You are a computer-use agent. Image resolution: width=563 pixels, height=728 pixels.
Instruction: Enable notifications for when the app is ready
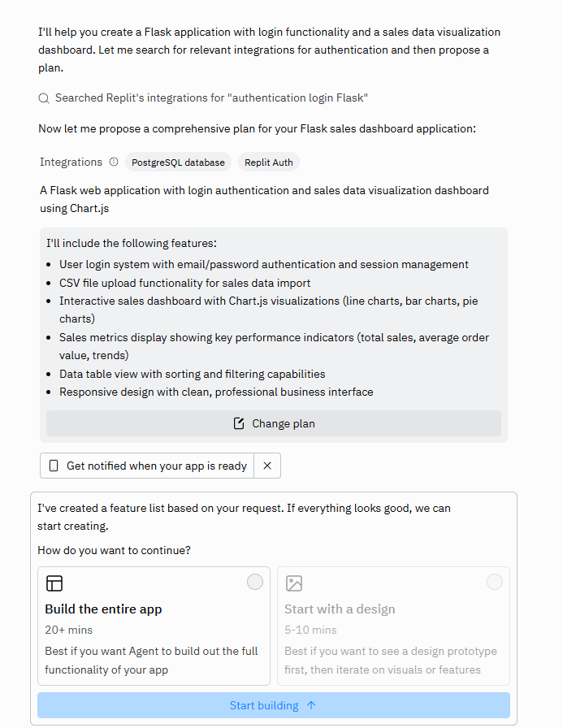click(146, 466)
